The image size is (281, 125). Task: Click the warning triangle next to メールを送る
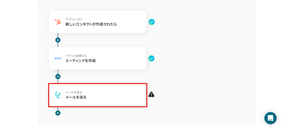coord(151,94)
